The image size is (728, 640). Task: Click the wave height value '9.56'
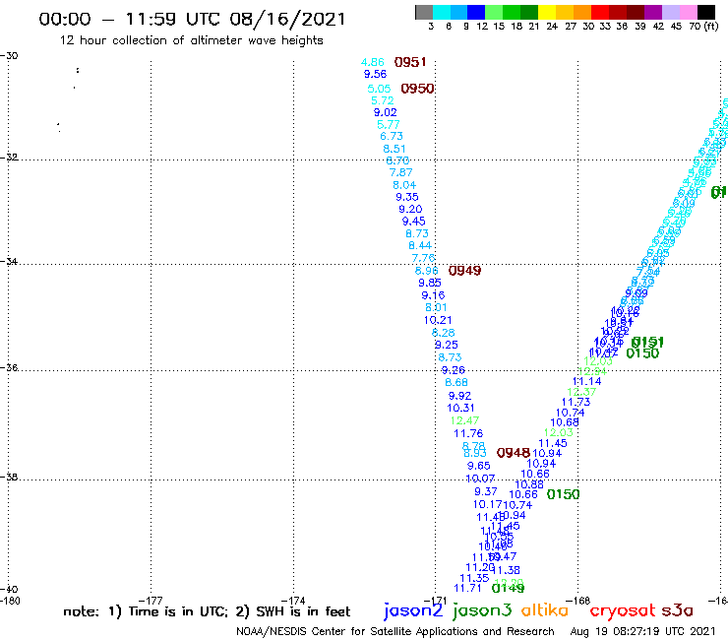click(x=375, y=74)
